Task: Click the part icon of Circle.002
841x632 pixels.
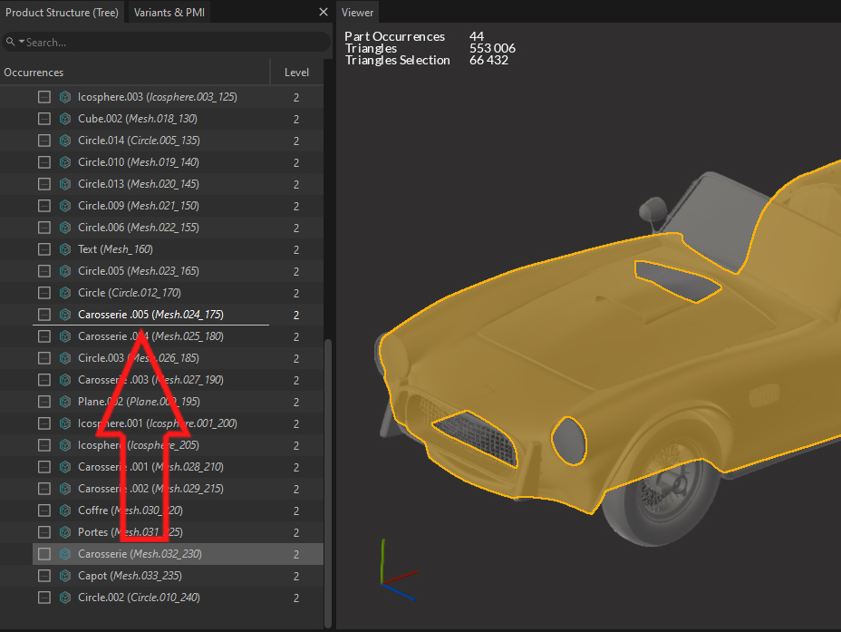Action: (x=65, y=598)
